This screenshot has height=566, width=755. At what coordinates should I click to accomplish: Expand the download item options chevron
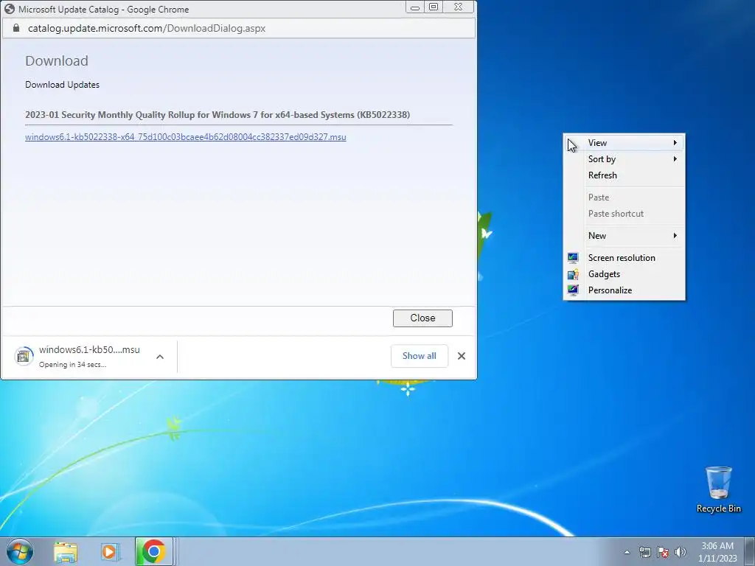160,357
